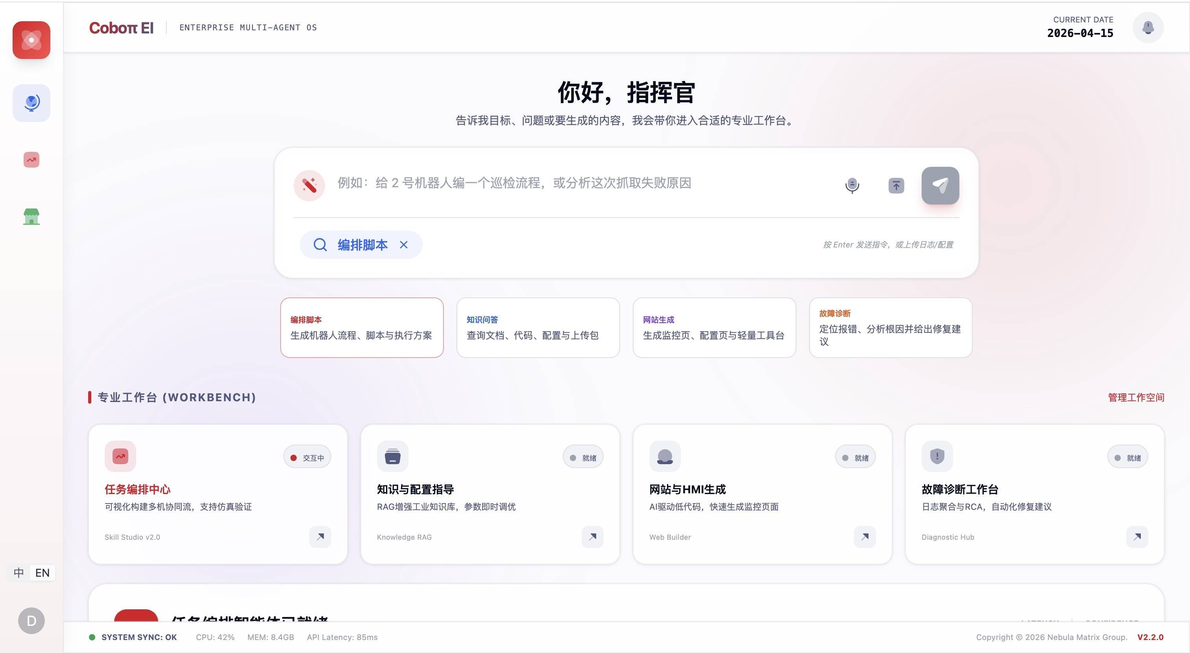This screenshot has height=653, width=1190.
Task: Click the Web Builder label
Action: (x=670, y=537)
